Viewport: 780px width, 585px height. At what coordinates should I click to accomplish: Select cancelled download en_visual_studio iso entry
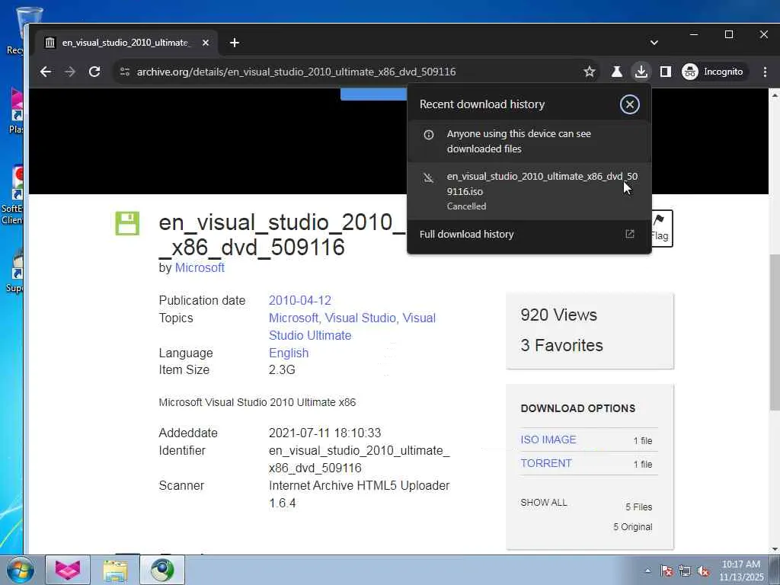(529, 191)
